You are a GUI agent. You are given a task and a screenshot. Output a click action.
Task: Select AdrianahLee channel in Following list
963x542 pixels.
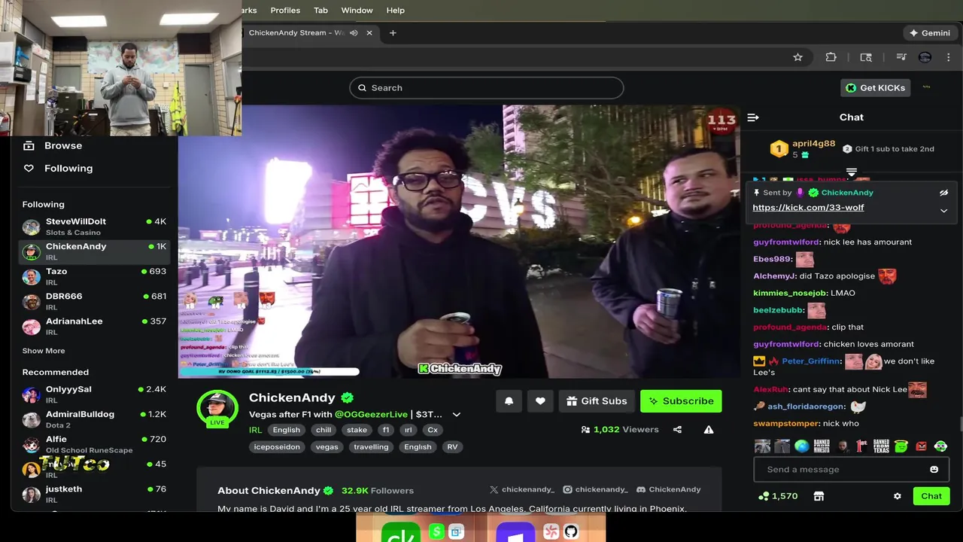94,326
